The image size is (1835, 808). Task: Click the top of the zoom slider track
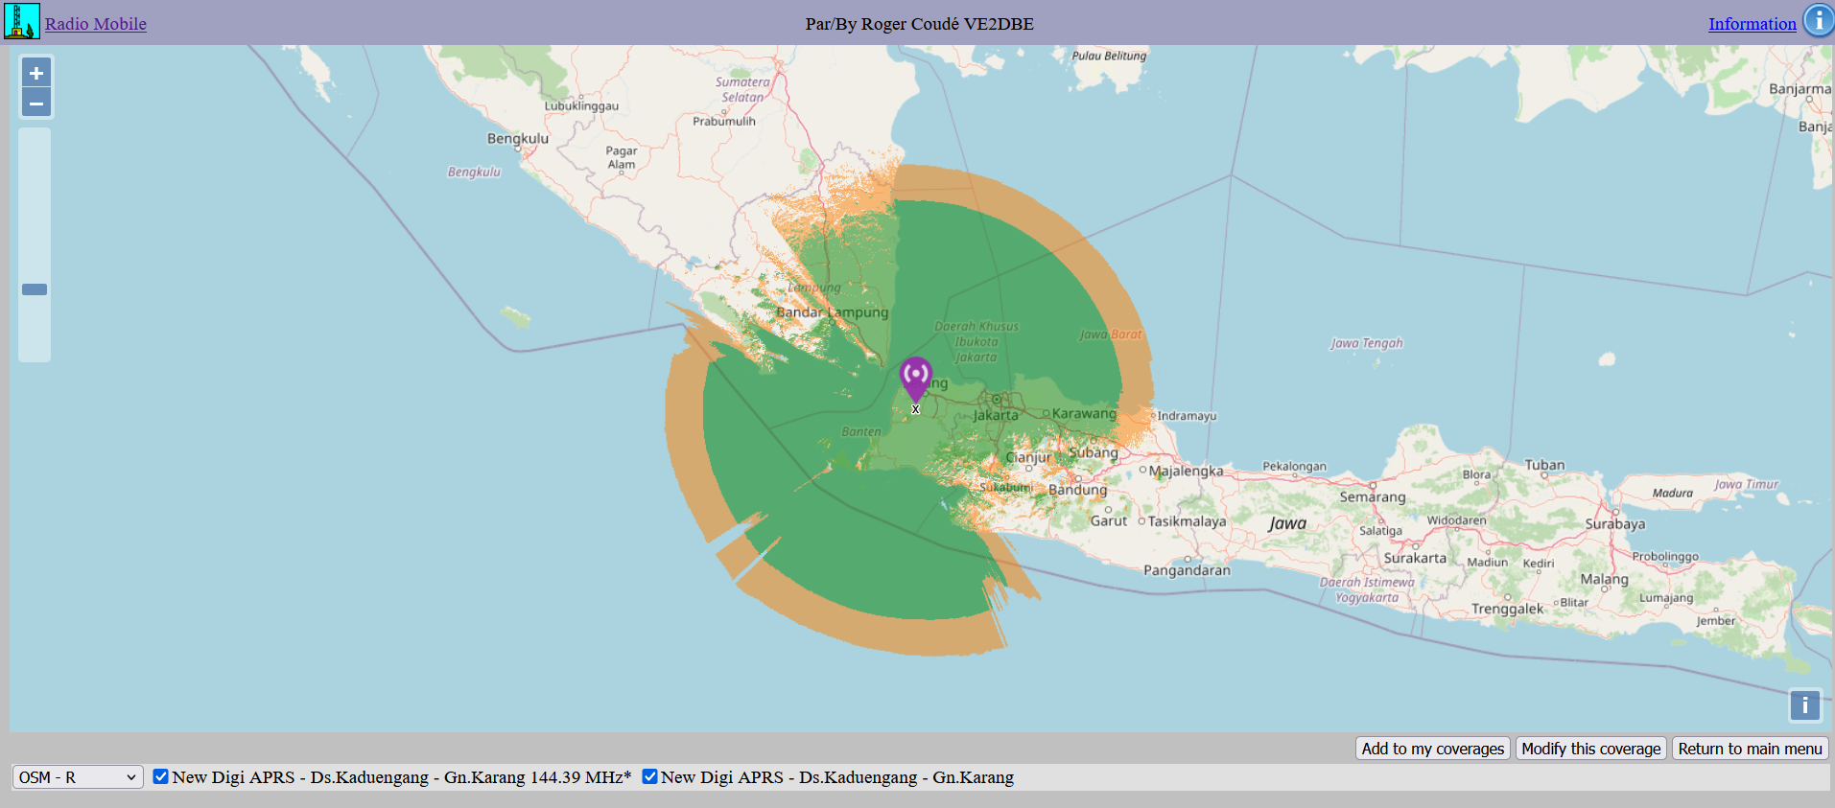pyautogui.click(x=35, y=136)
